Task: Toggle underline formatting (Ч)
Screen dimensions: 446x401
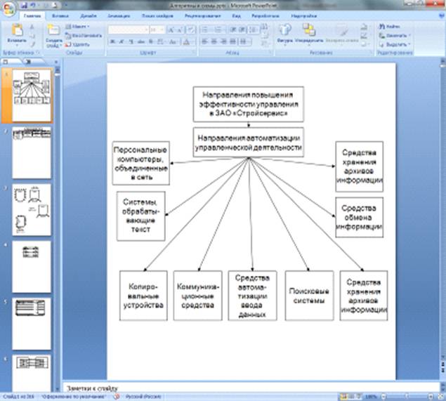Action: pyautogui.click(x=129, y=41)
